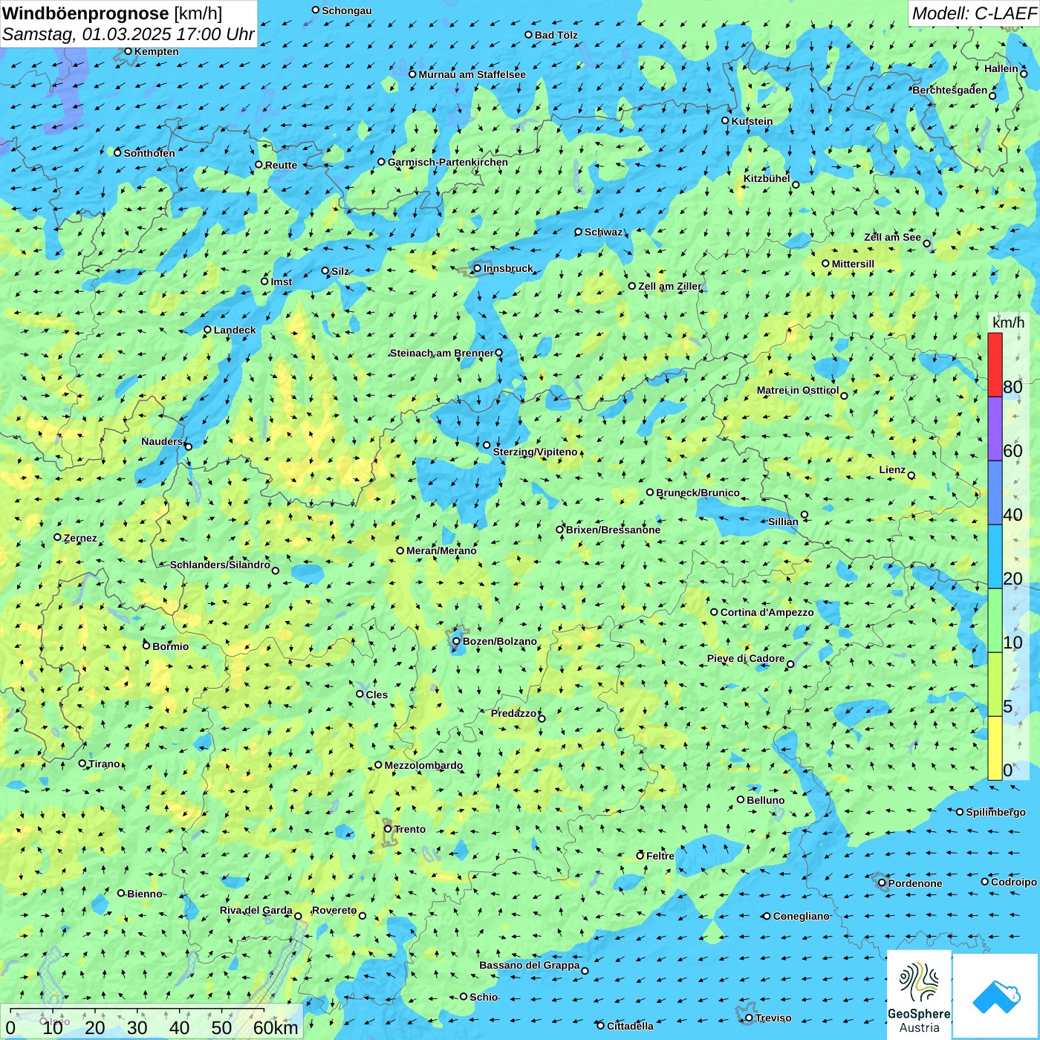Viewport: 1040px width, 1040px height.
Task: Click the 'Pieve di Cadore' label
Action: pos(746,658)
